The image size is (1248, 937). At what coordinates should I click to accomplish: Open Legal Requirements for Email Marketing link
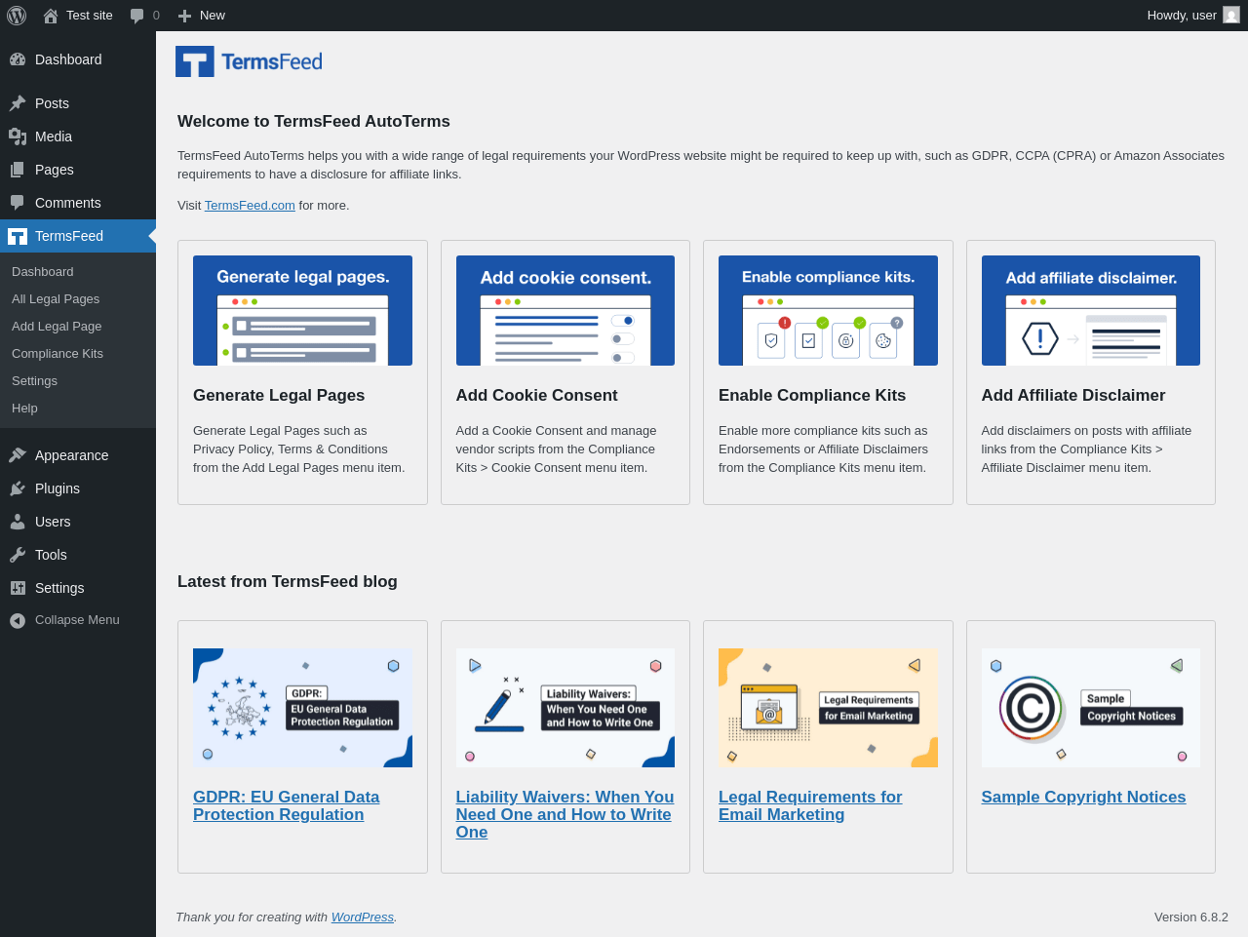[810, 805]
